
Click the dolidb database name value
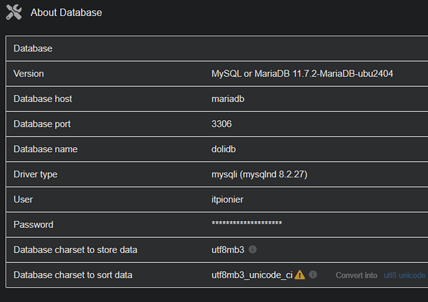225,149
